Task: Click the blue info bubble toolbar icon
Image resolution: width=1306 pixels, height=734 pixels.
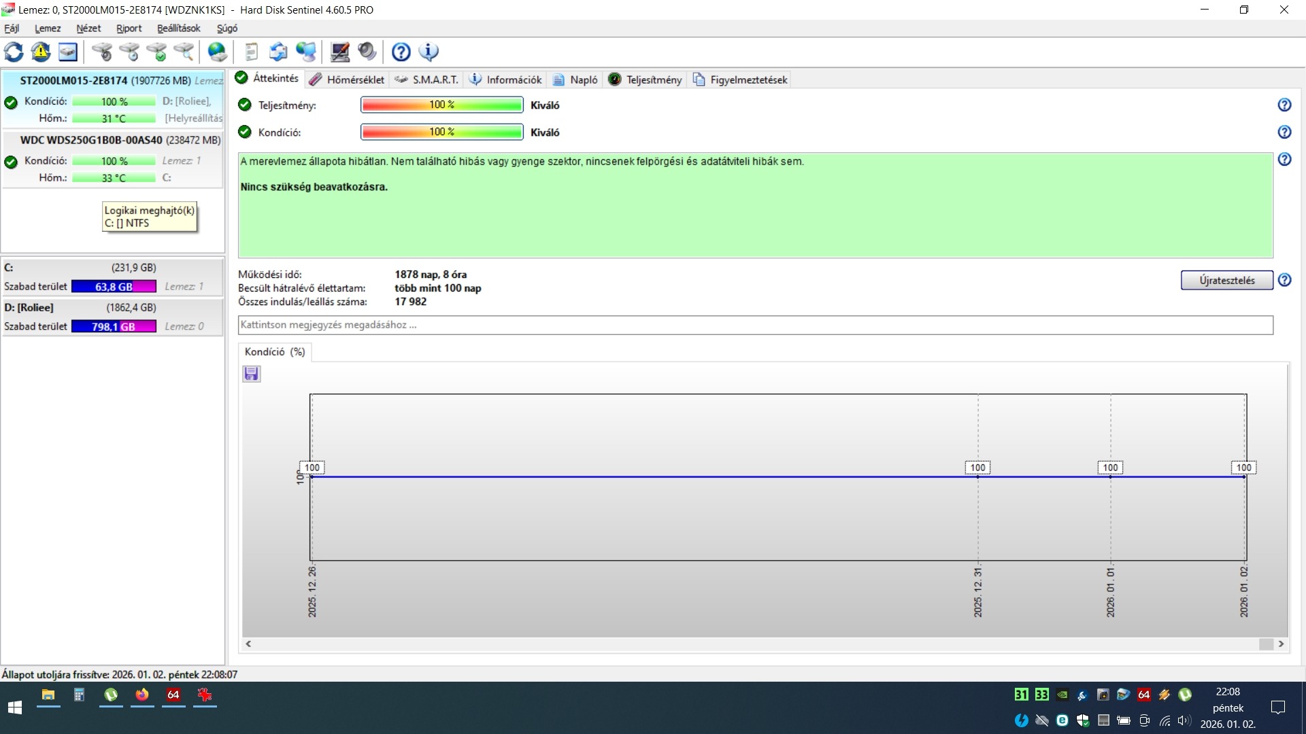Action: point(429,52)
